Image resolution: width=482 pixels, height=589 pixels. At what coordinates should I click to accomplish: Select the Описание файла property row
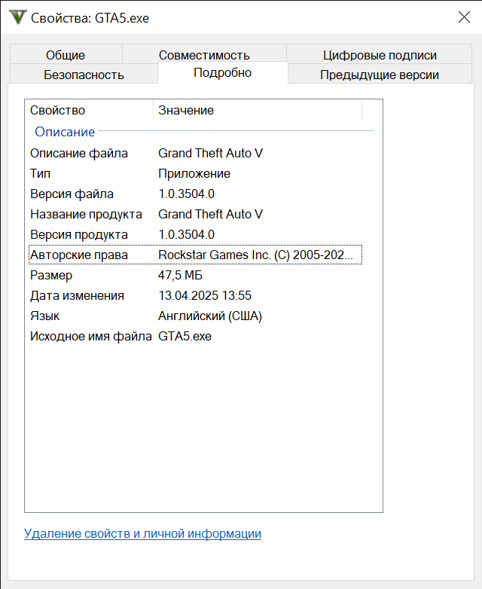point(79,153)
